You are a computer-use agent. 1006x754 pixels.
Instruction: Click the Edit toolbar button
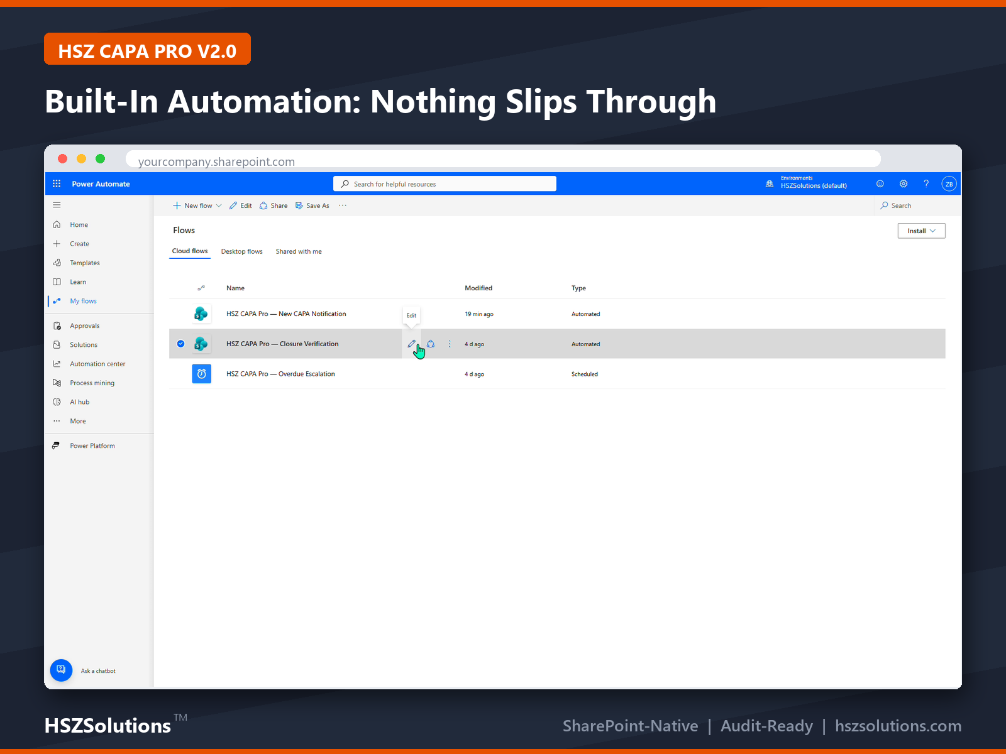(x=241, y=205)
